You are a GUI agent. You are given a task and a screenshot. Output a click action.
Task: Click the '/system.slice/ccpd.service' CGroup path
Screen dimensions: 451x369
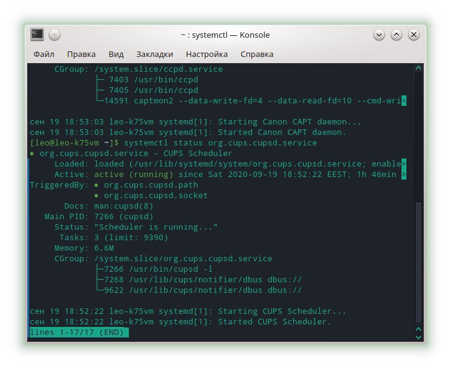point(158,69)
